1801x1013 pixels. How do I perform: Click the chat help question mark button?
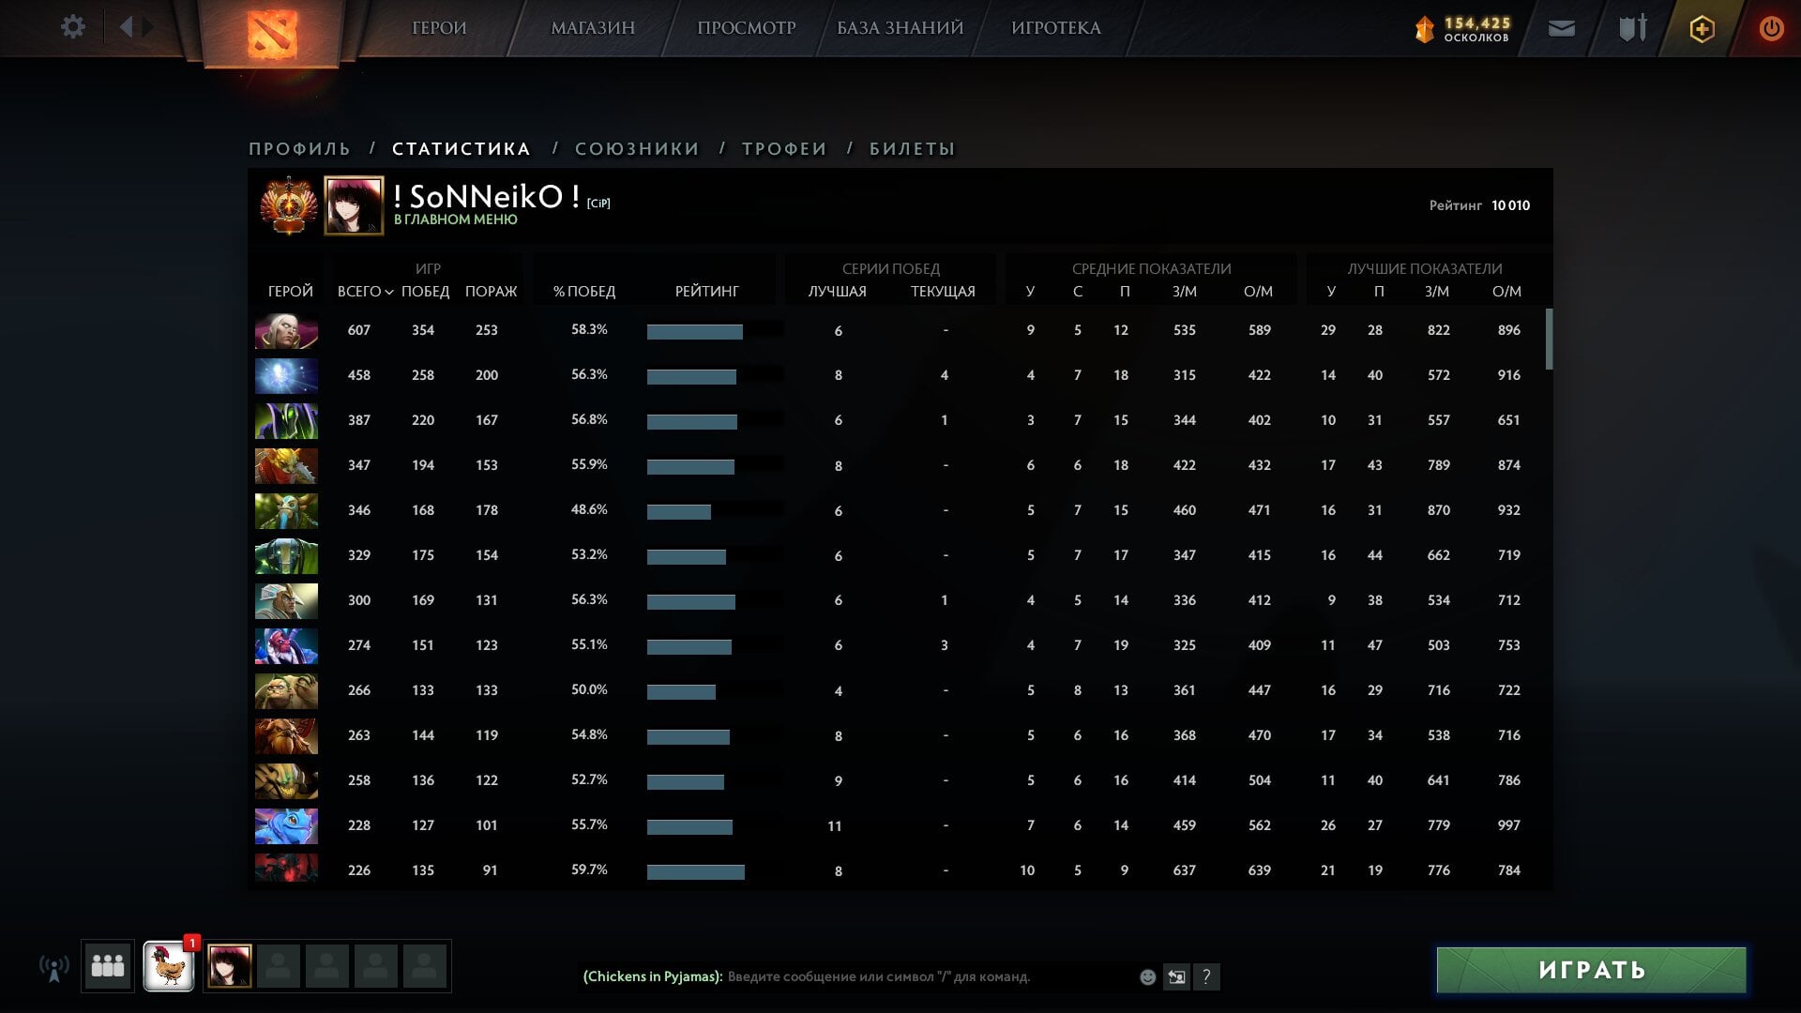pyautogui.click(x=1206, y=977)
